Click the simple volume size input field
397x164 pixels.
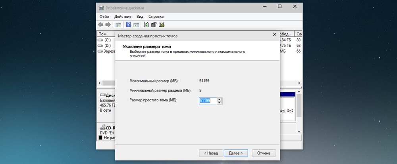pyautogui.click(x=208, y=101)
